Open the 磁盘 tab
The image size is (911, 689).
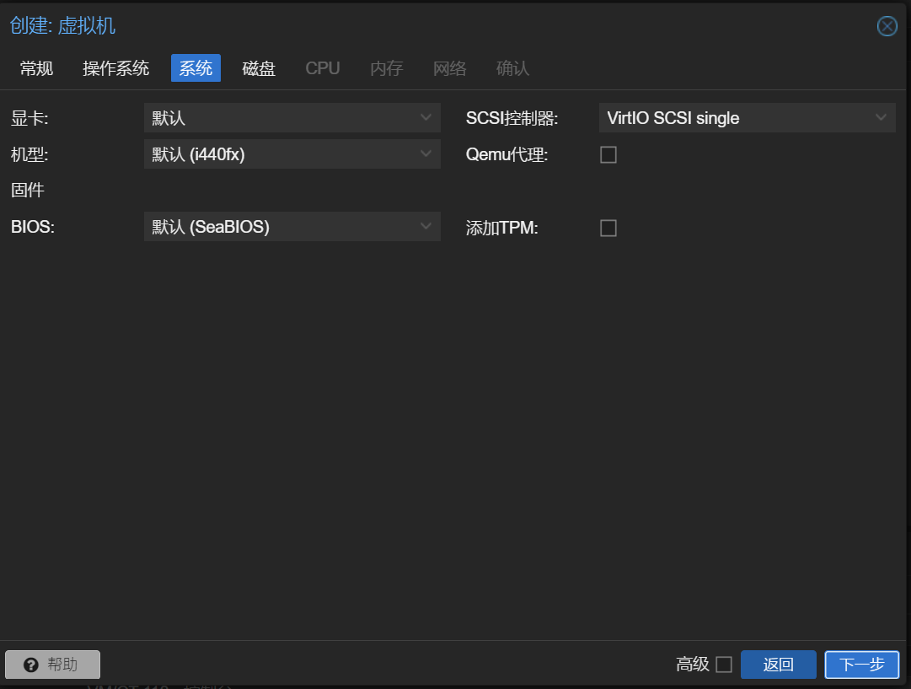click(259, 68)
